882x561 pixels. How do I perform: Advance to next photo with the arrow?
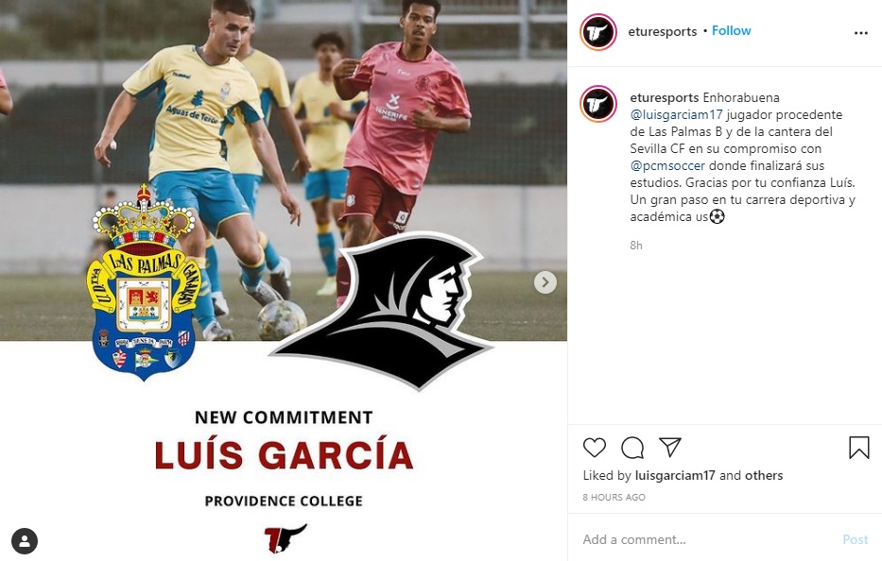tap(545, 282)
